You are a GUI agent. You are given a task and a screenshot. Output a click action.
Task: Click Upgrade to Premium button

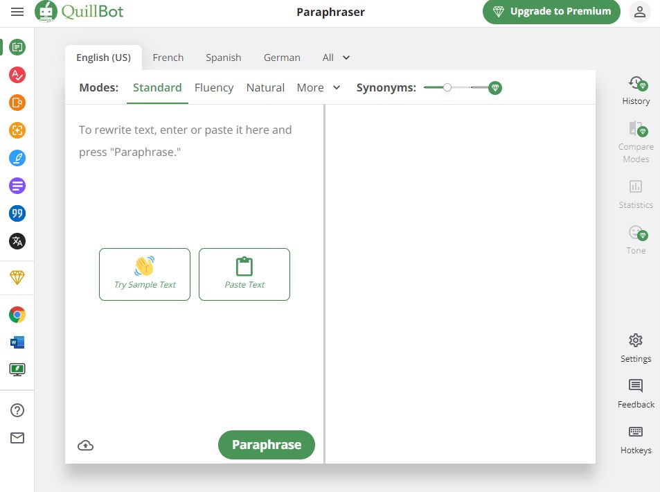pyautogui.click(x=551, y=11)
